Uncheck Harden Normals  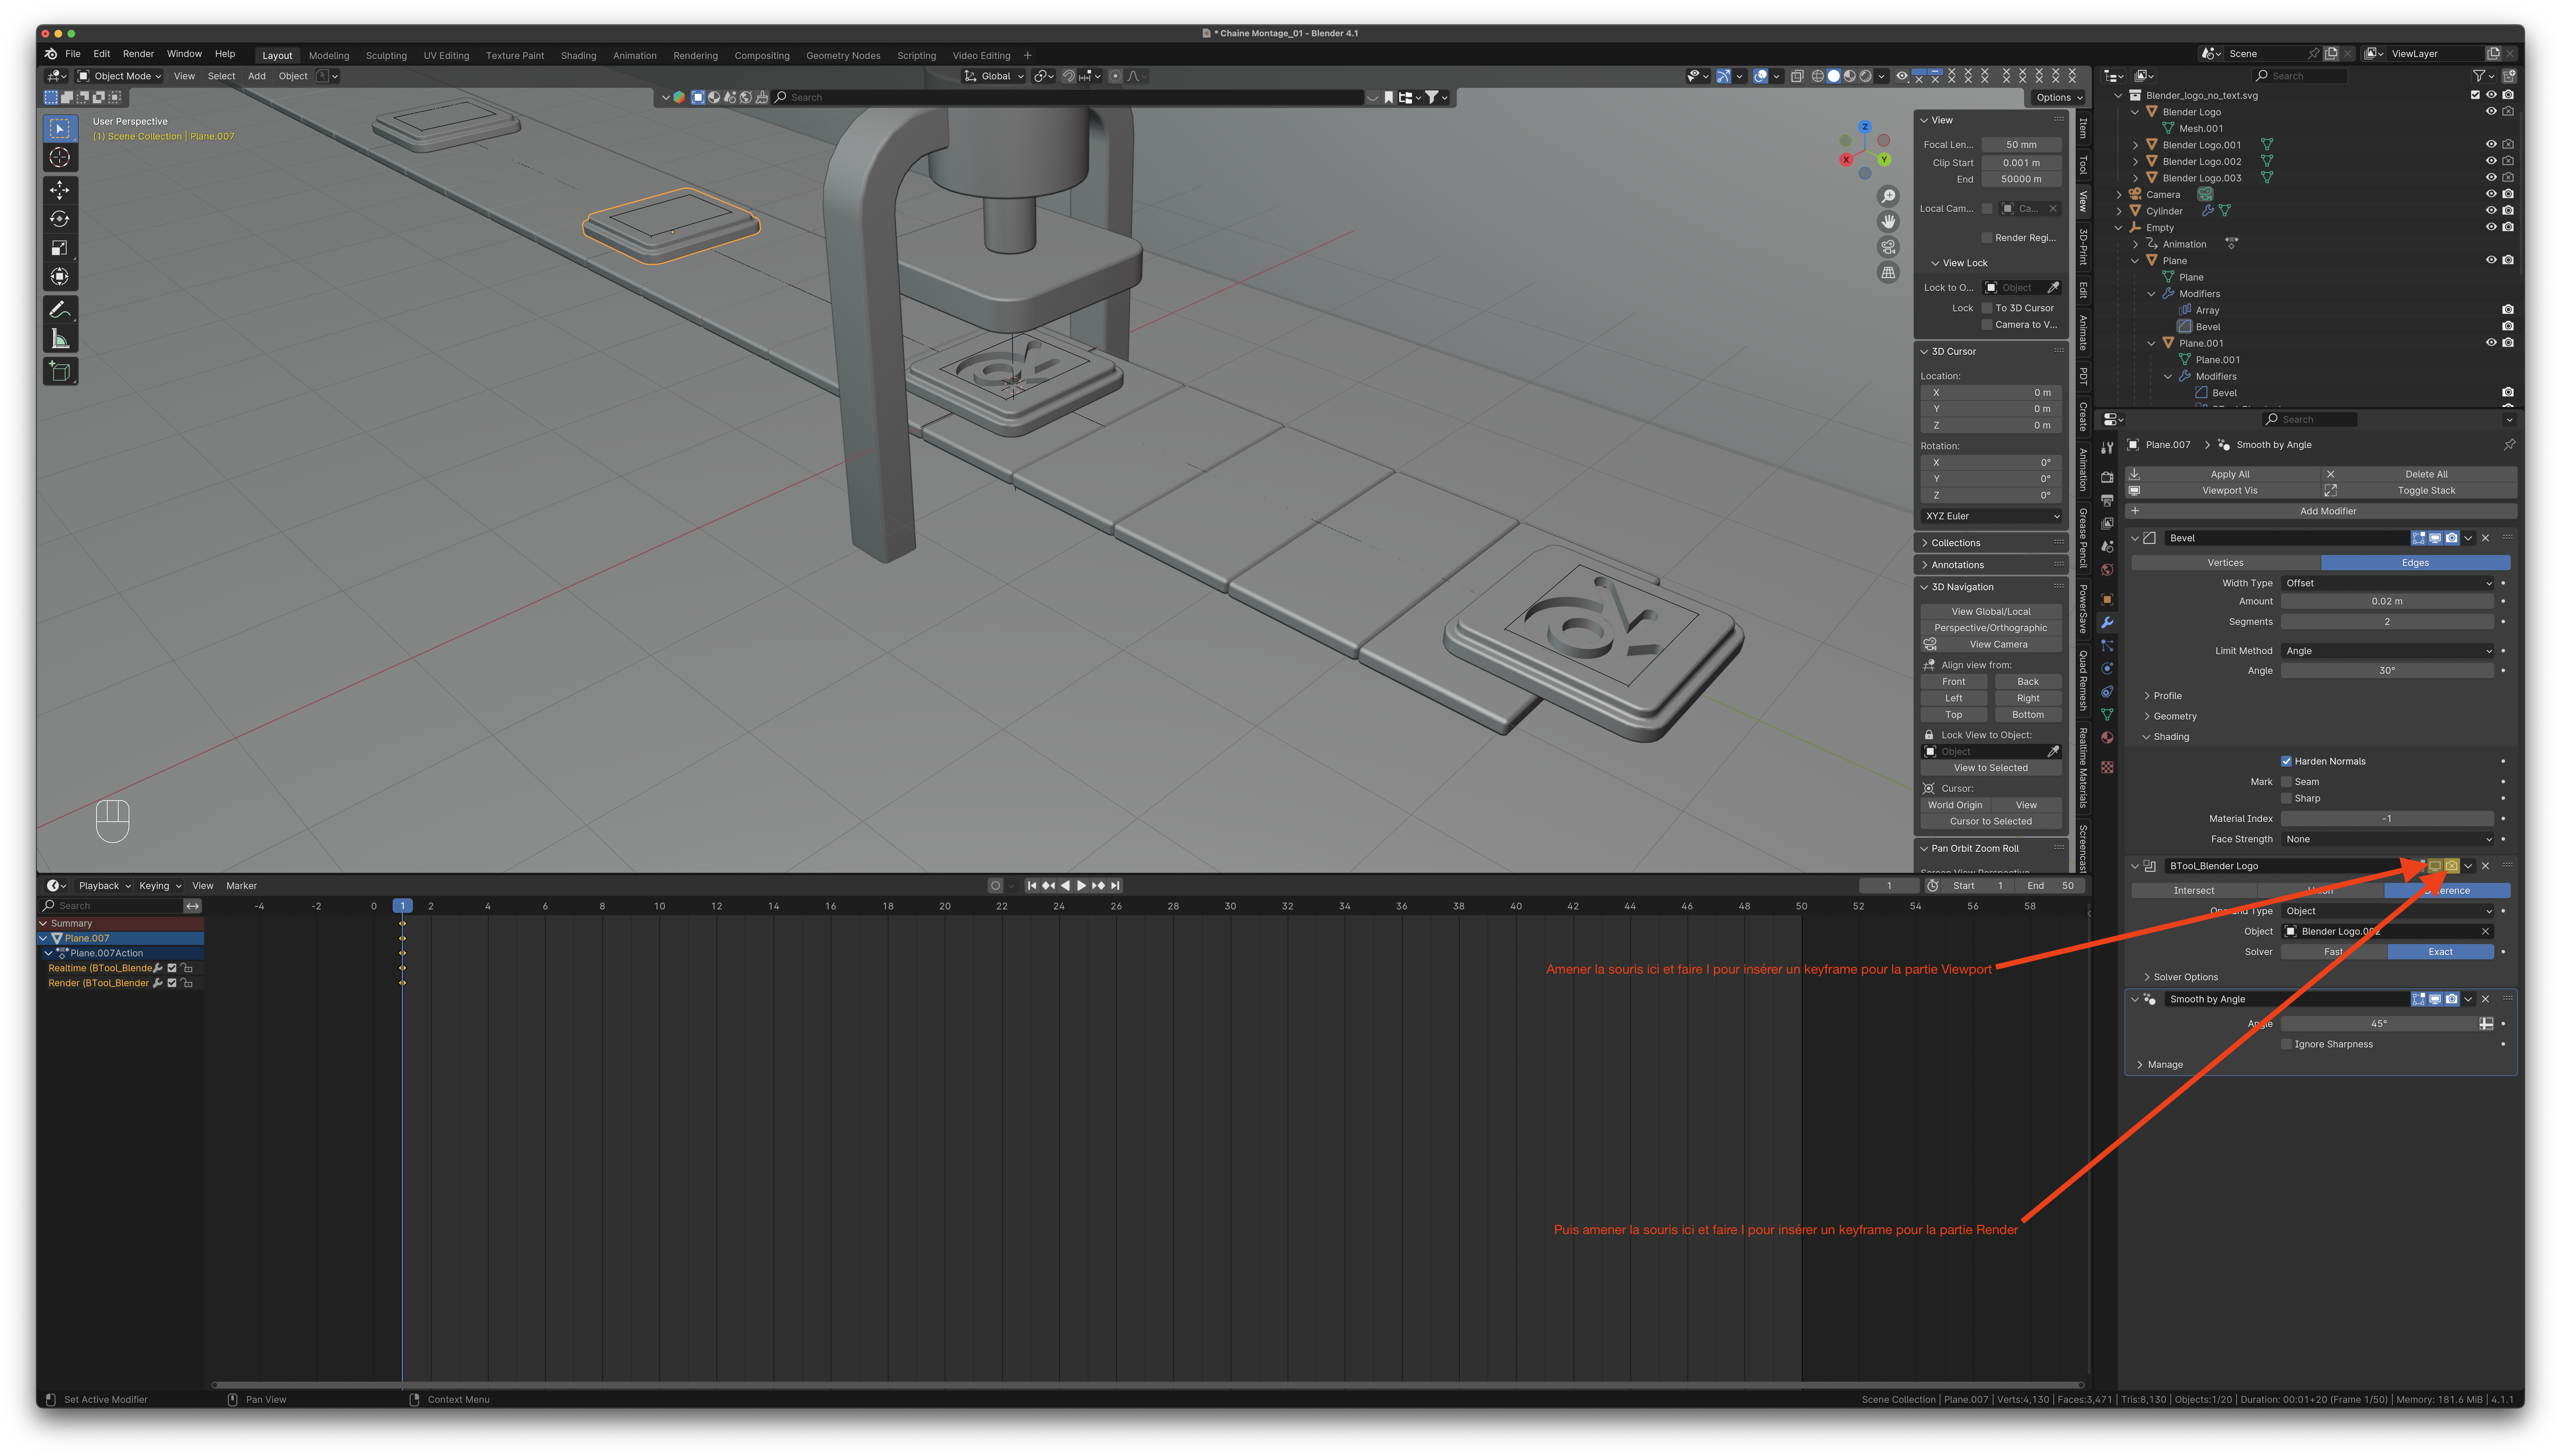click(x=2286, y=761)
